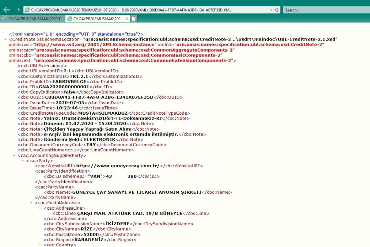Click the CitySubdivisionName value İKİZDERE
370x247 pixels.
point(118,224)
